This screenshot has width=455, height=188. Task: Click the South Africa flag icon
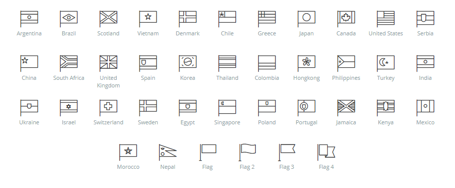[x=69, y=63]
